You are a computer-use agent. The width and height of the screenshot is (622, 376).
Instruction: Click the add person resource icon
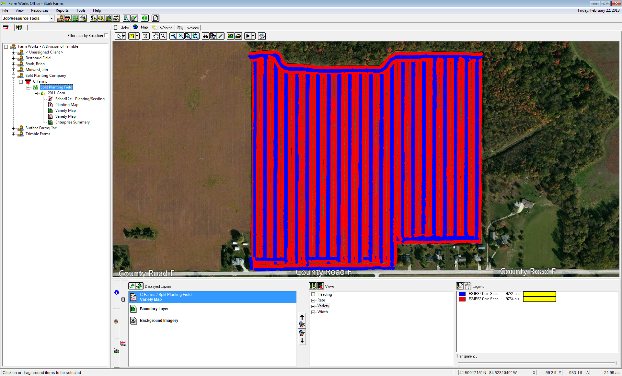coord(93,18)
